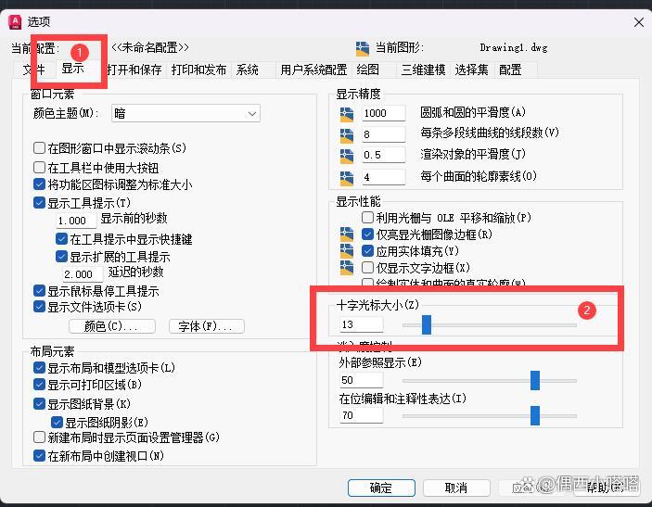Click the 确定 button
652x507 pixels.
[x=381, y=488]
